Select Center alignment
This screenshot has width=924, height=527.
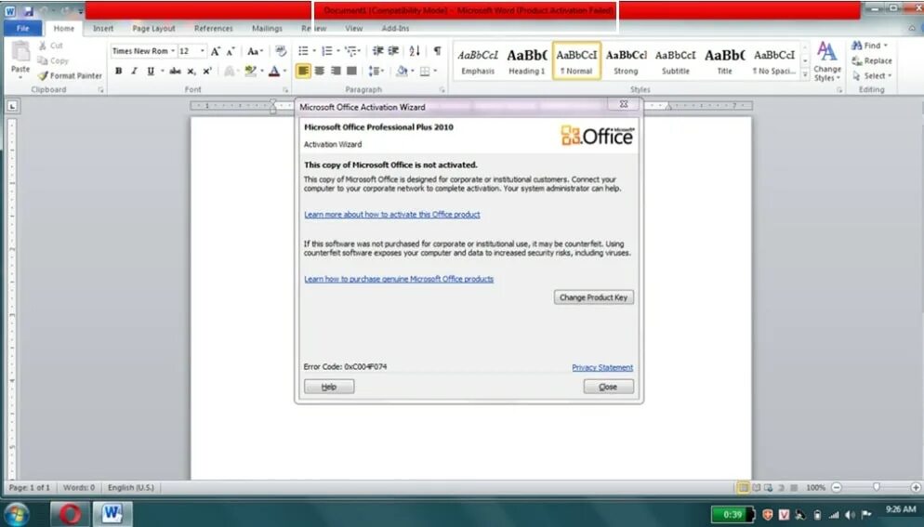pos(320,72)
